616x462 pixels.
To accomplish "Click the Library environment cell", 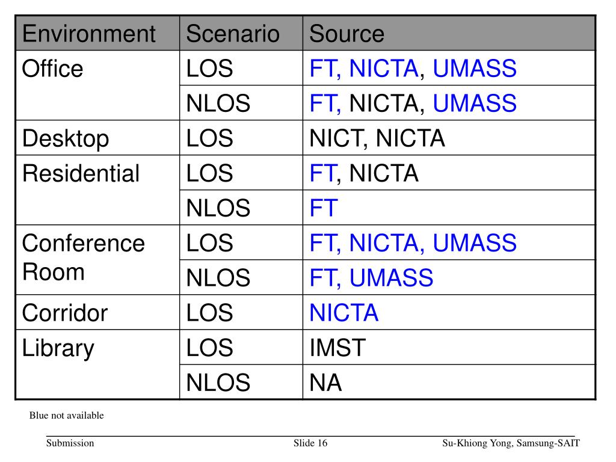I will [x=97, y=365].
